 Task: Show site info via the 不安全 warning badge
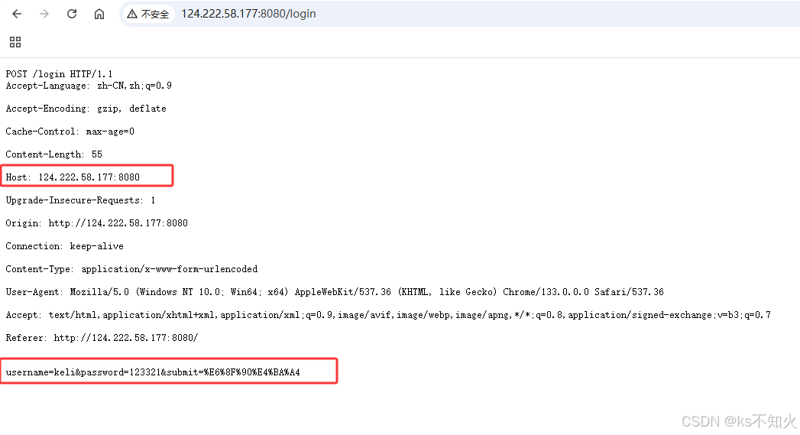(x=148, y=14)
